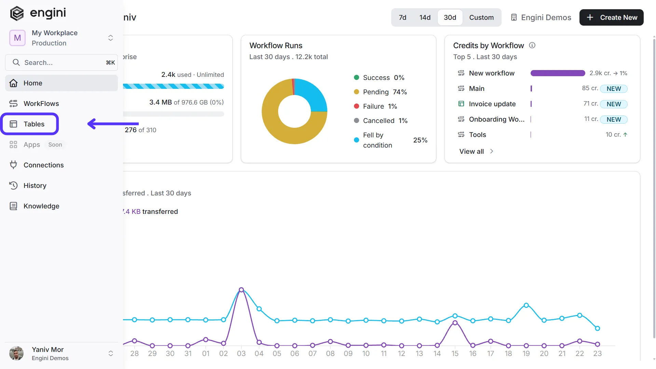Click the Knowledge document icon
This screenshot has height=369, width=656.
(13, 206)
